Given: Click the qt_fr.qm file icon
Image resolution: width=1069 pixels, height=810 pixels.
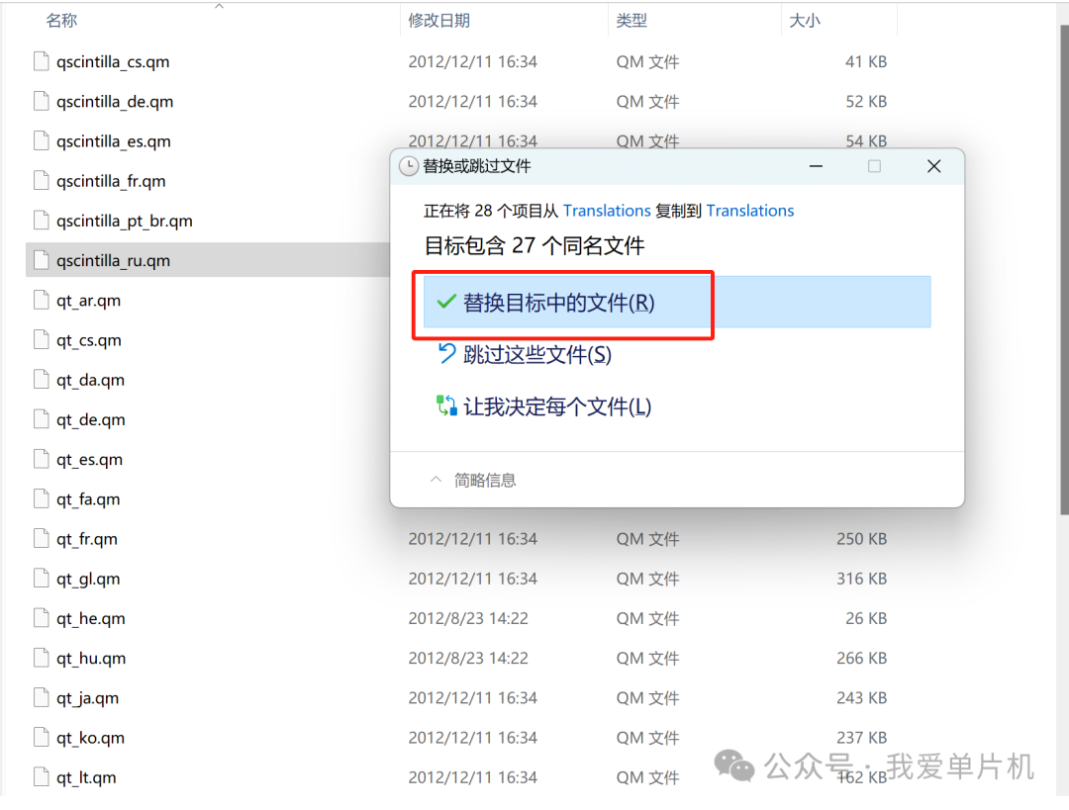Looking at the screenshot, I should [42, 538].
